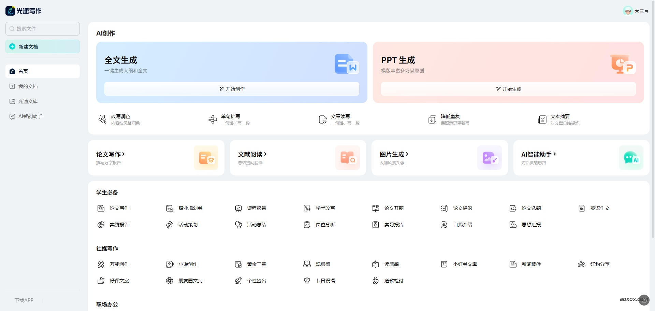Click the 文本摘要 text summary icon
655x311 pixels.
pos(542,119)
